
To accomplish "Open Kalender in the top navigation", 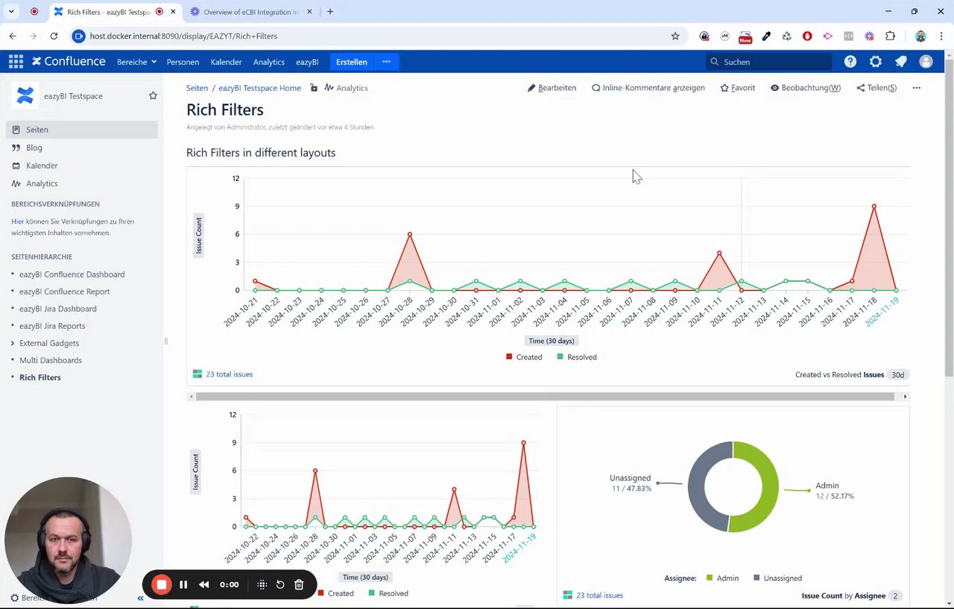I will point(226,62).
